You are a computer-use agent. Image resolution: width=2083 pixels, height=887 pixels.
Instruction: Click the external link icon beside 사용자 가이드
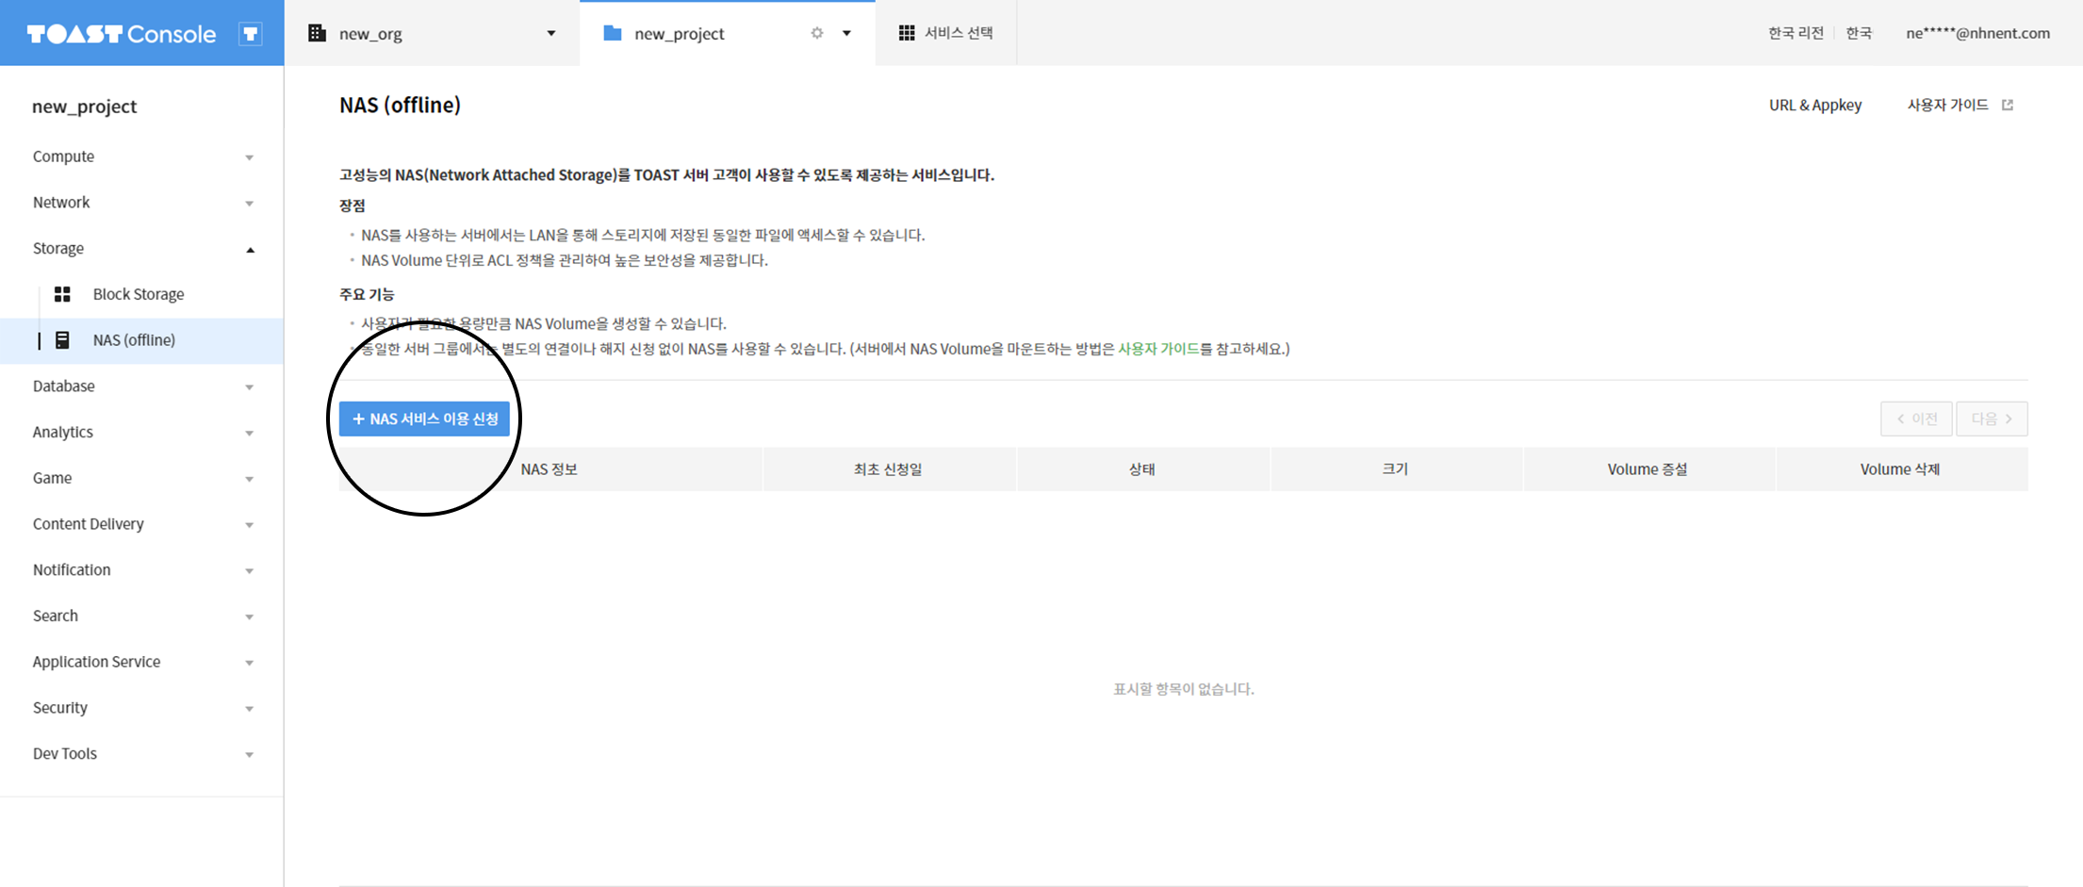[2008, 105]
